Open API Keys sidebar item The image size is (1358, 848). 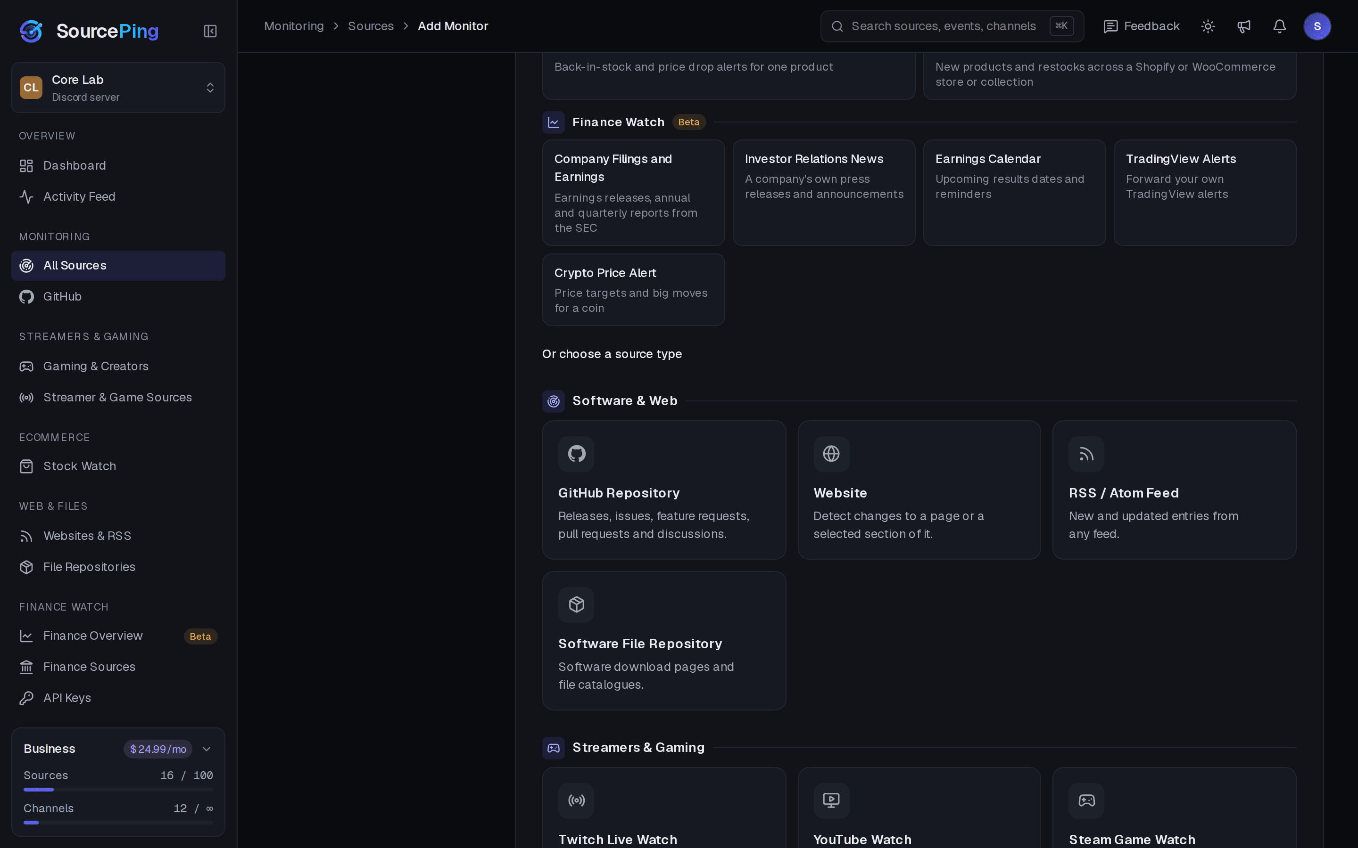point(118,698)
